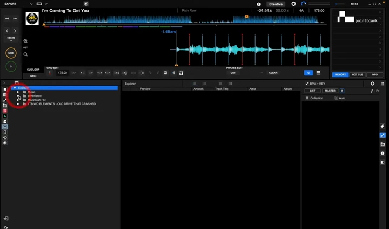The width and height of the screenshot is (389, 229).
Task: Double the BPM with the x2 grid button
Action: pos(117,73)
